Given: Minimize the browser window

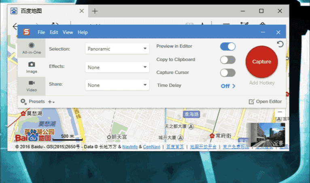Looking at the screenshot, I should click(x=243, y=11).
